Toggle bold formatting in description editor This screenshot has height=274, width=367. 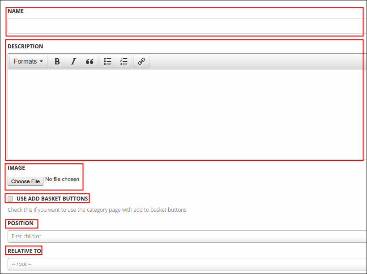coord(57,61)
